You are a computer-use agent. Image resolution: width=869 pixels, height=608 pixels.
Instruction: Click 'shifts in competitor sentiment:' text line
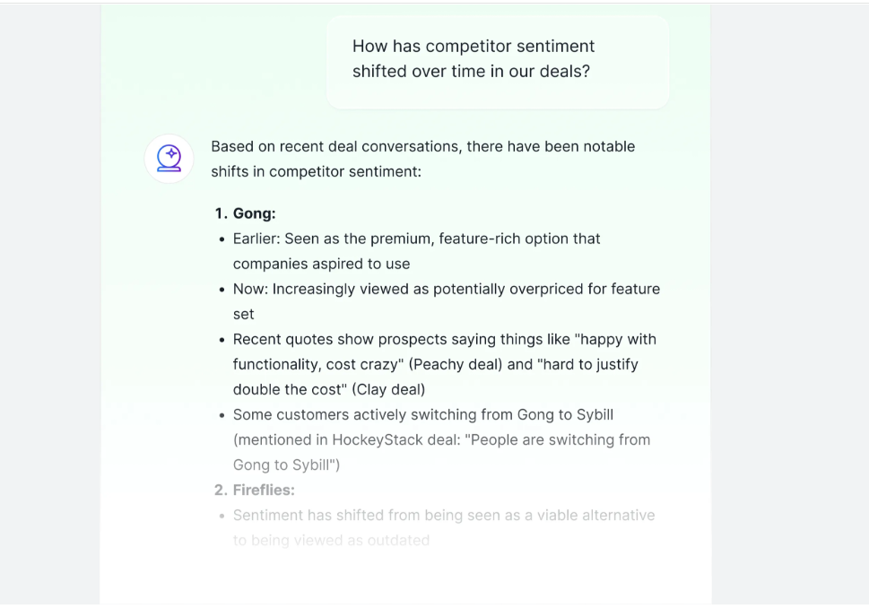point(316,172)
